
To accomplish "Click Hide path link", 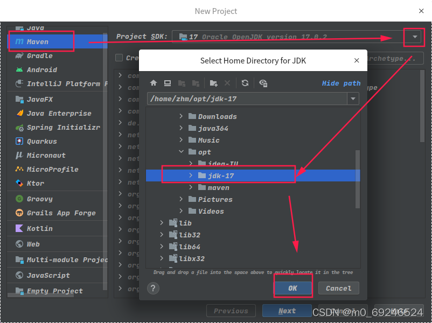I will click(341, 83).
